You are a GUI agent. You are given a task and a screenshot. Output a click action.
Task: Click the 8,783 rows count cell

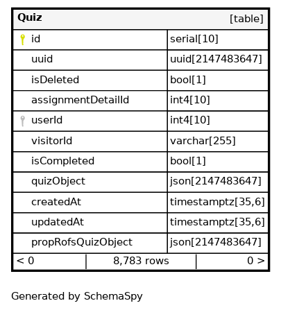pyautogui.click(x=141, y=261)
